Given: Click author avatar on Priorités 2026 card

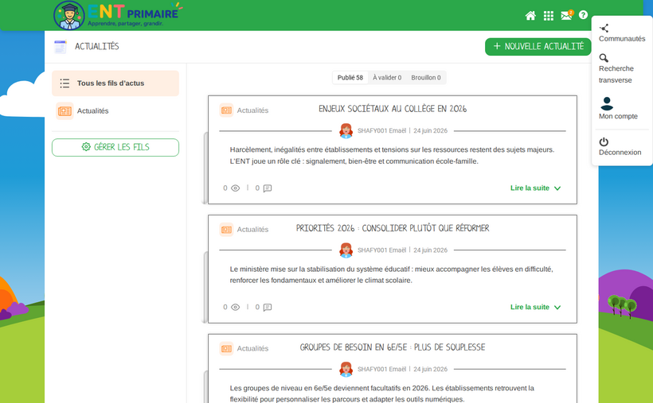Looking at the screenshot, I should (346, 250).
